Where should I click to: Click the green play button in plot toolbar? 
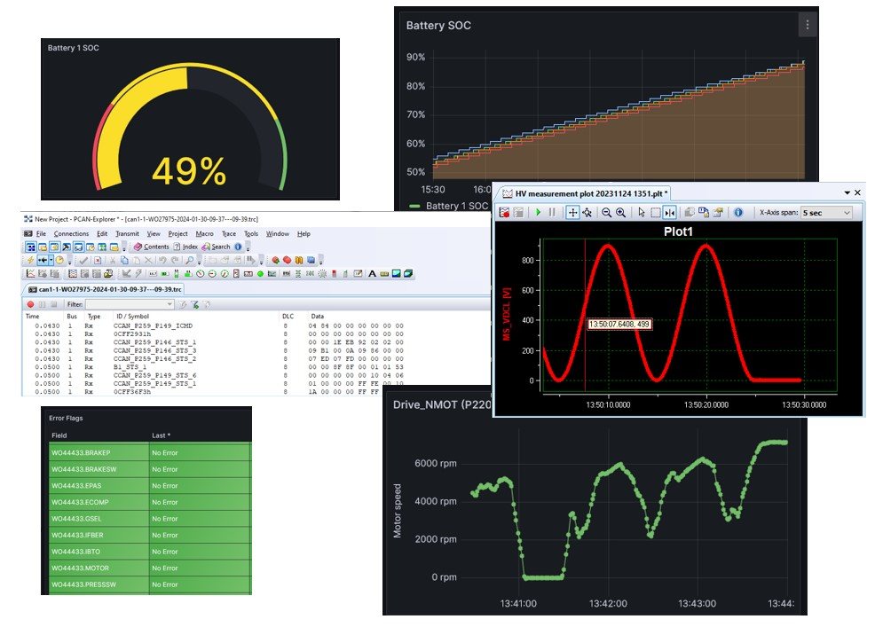[538, 212]
